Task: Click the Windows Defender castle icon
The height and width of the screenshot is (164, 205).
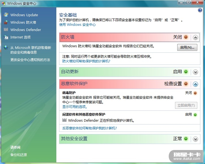Action: coord(6,30)
